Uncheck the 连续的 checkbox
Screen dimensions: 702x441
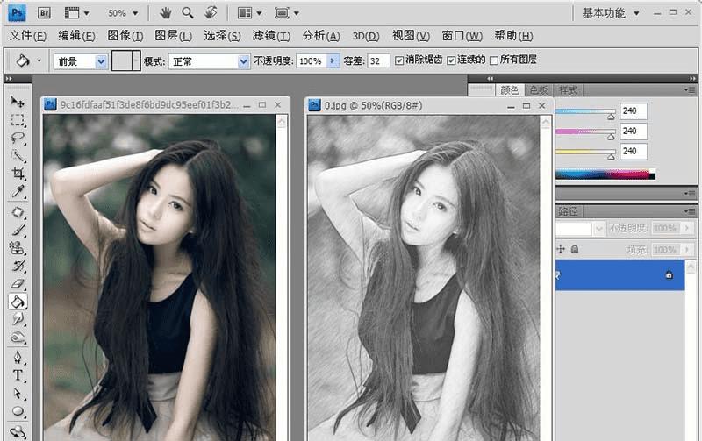451,60
